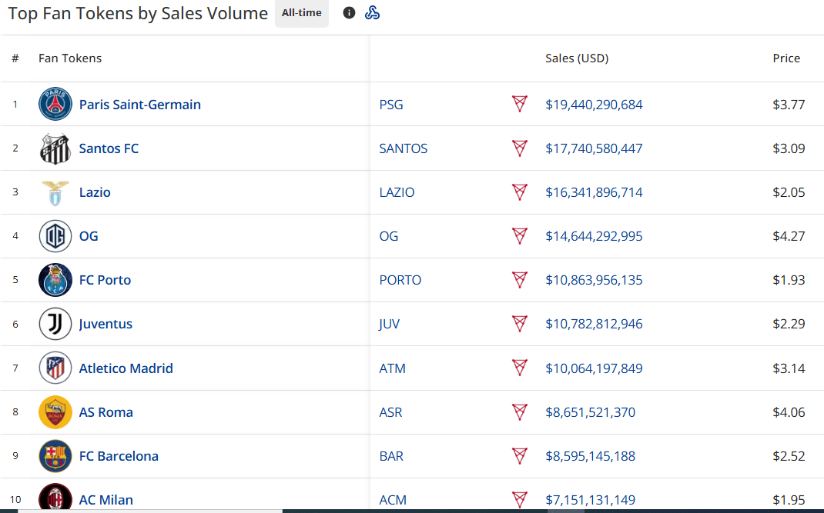Click the AS Roma club logo
This screenshot has width=824, height=513.
tap(55, 412)
